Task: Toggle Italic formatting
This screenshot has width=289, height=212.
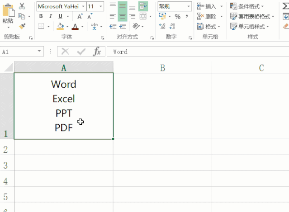Action: tap(51, 16)
